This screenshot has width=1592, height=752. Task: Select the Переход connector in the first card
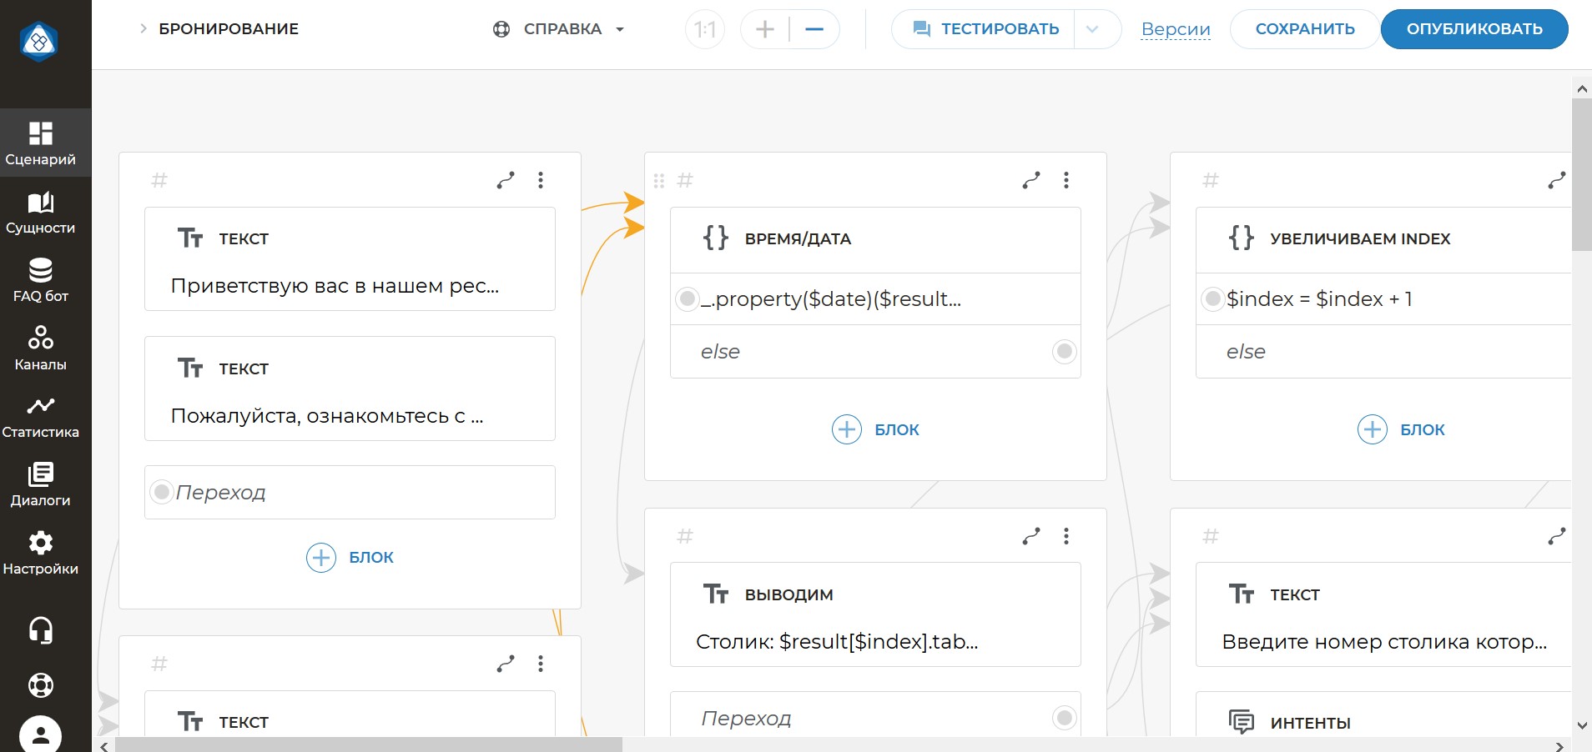pyautogui.click(x=162, y=493)
